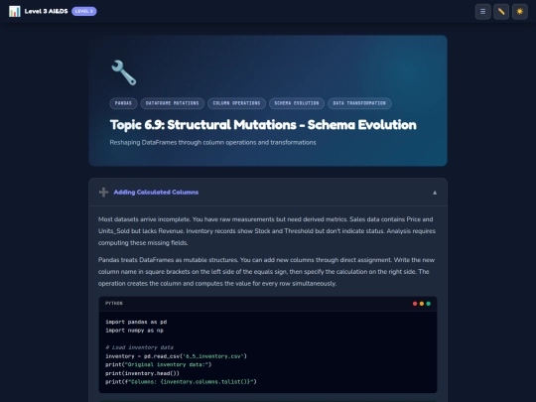536x402 pixels.
Task: Click the print(inventory.head()) line
Action: click(142, 373)
